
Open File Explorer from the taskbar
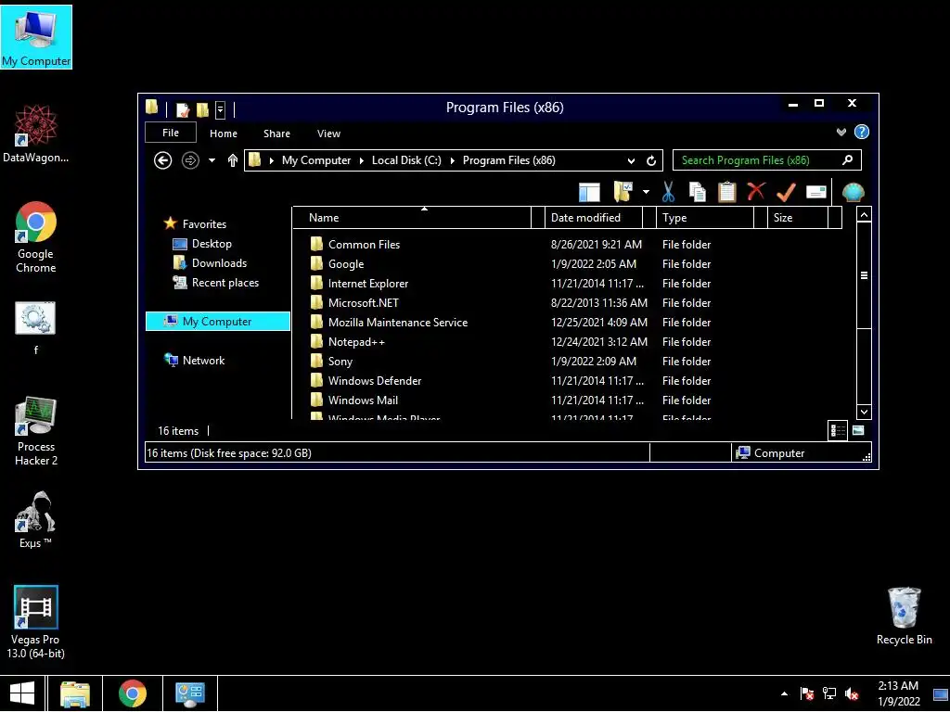pos(75,693)
